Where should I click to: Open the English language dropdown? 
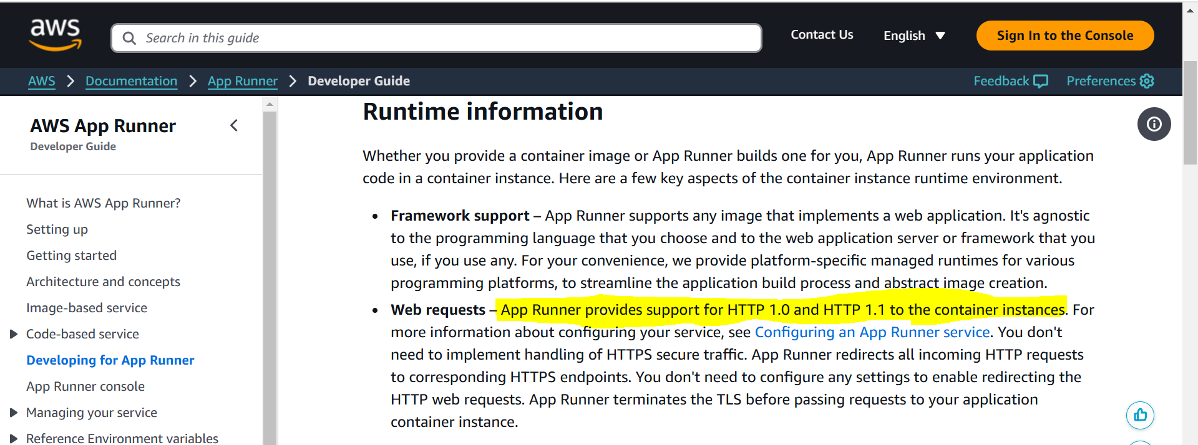(914, 36)
